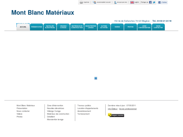Click footer link Terrassement
183x137 pixels.
84,114
